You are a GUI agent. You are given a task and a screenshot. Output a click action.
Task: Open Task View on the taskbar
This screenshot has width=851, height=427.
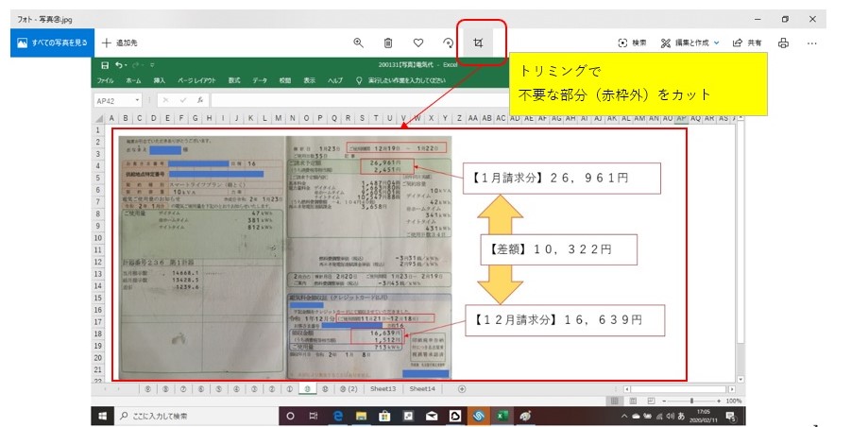tap(314, 417)
